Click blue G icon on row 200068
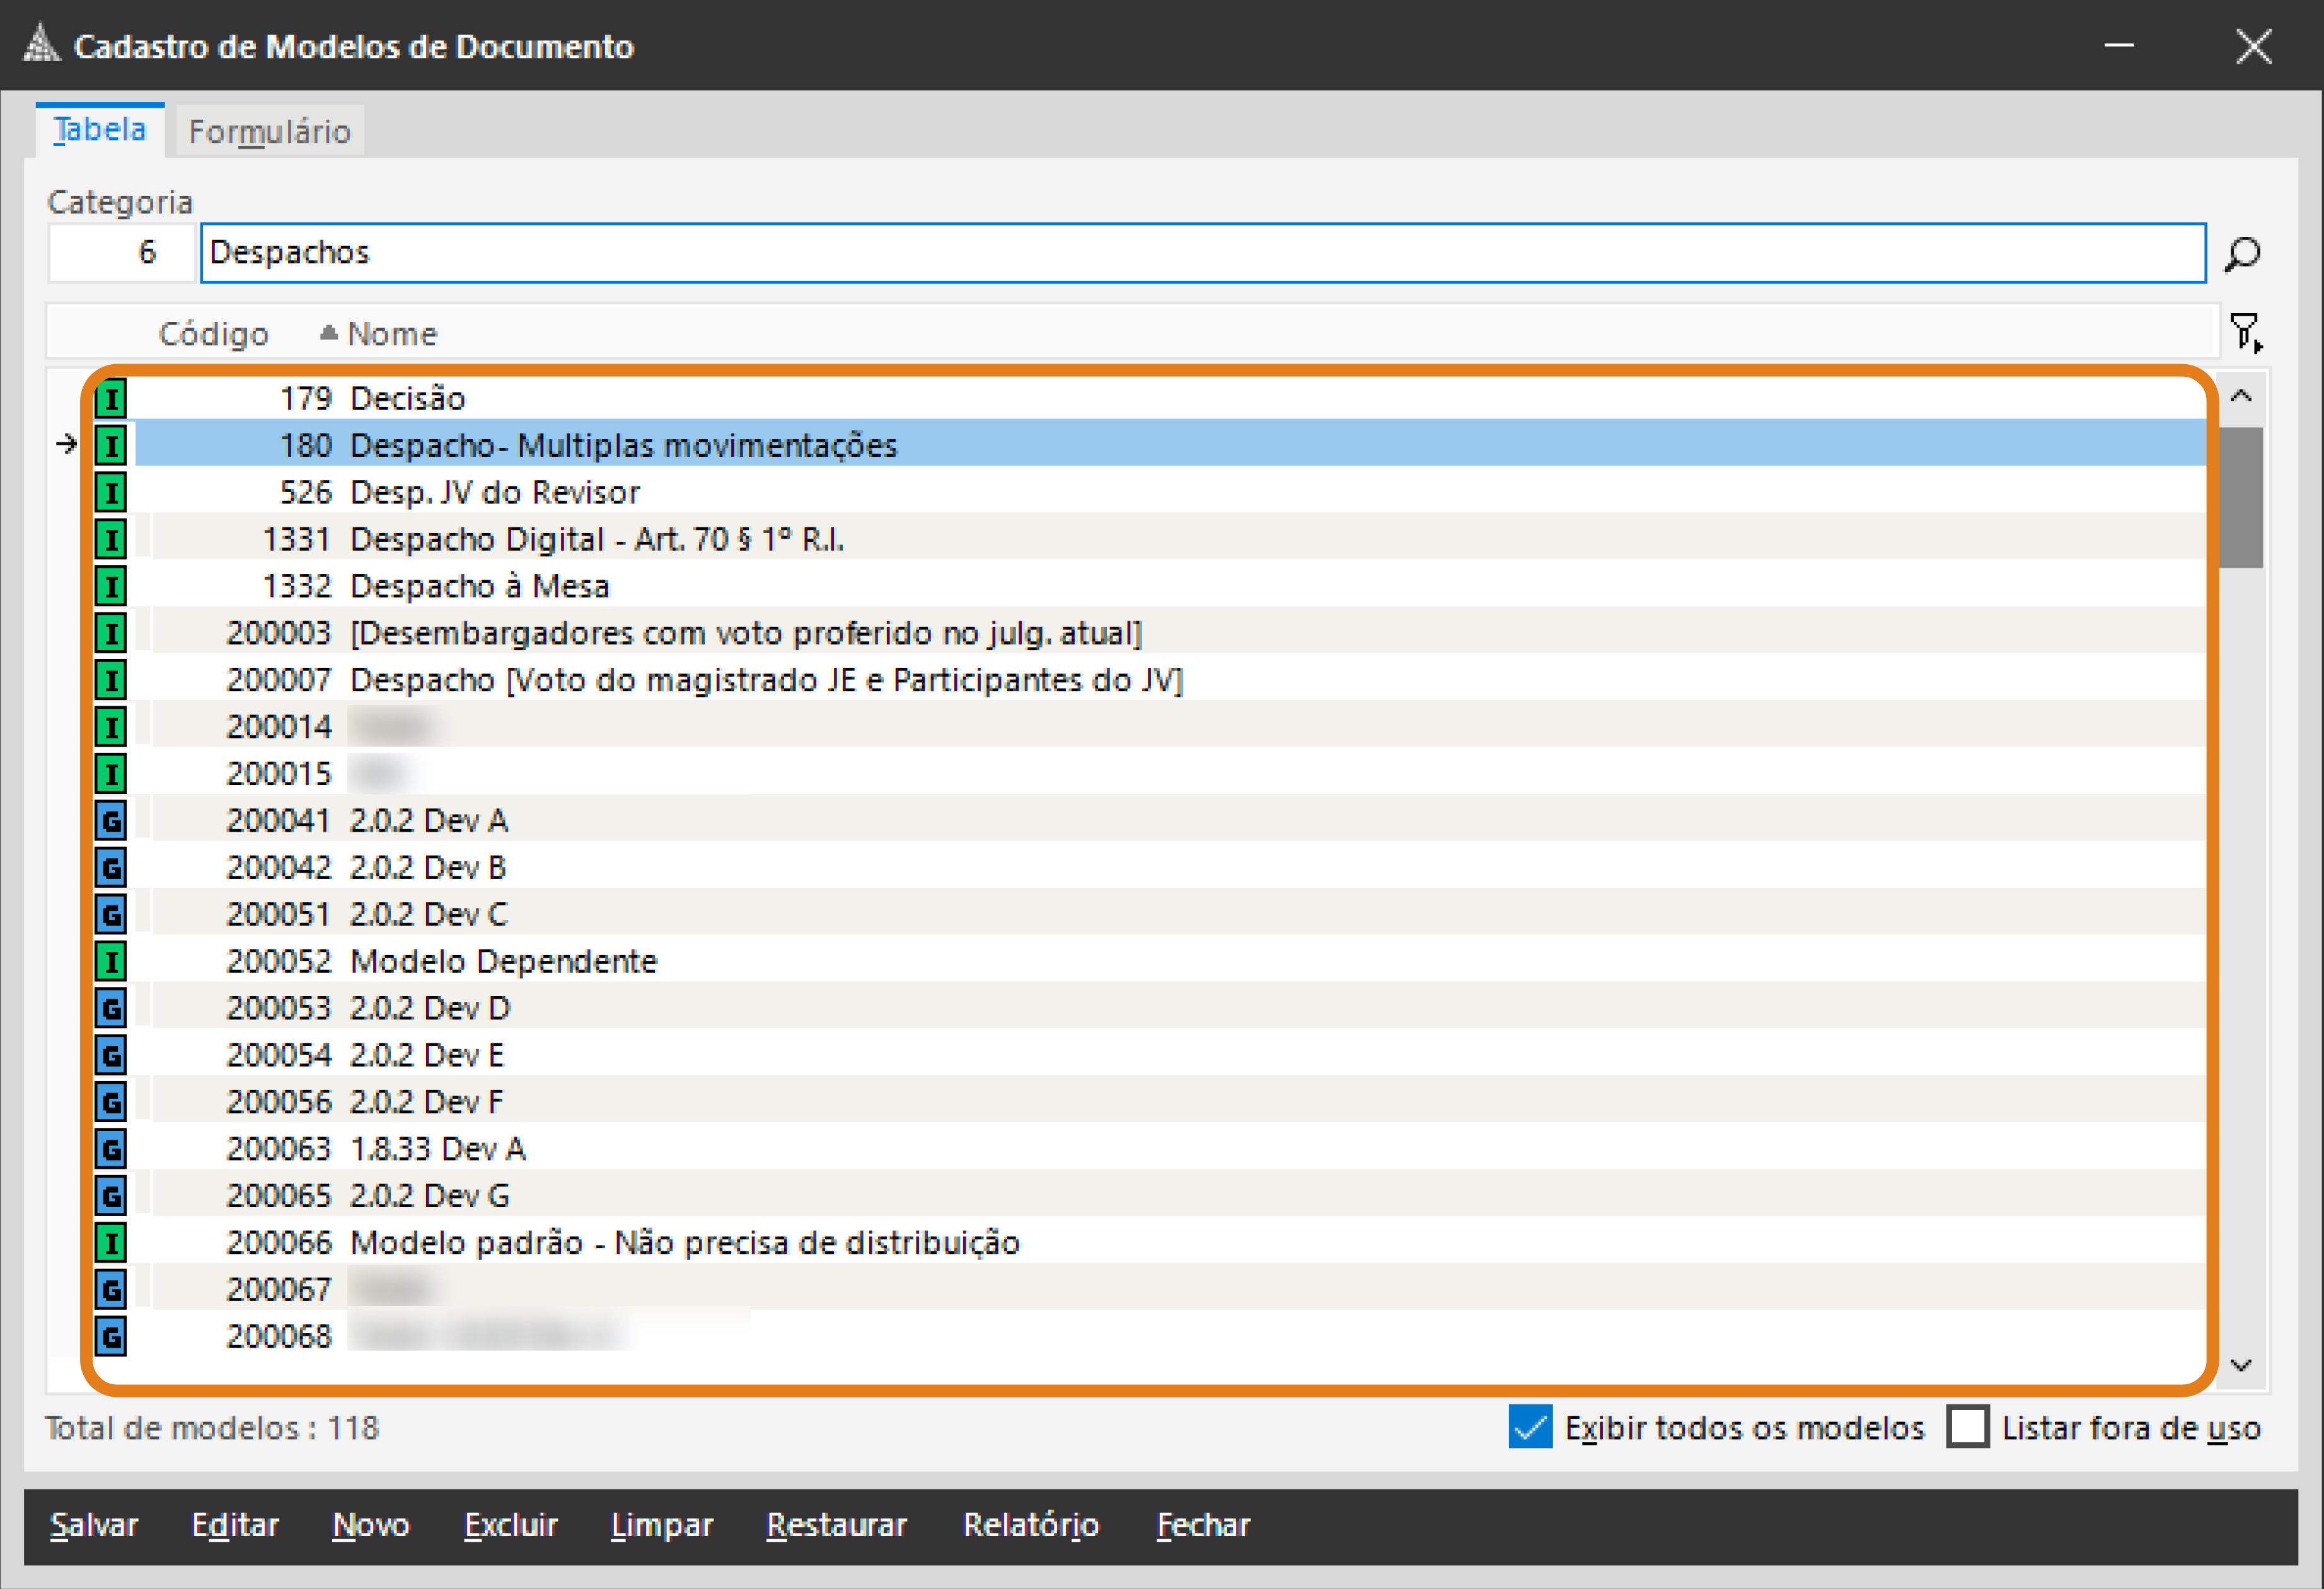The image size is (2324, 1589). 111,1336
